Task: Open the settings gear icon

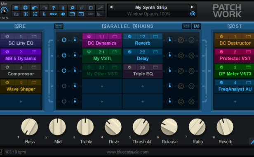Action: (26, 7)
